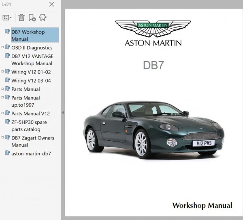243x220 pixels.
Task: Click bookmark icon beside Wiring V12 03-04
Action: coord(7,80)
